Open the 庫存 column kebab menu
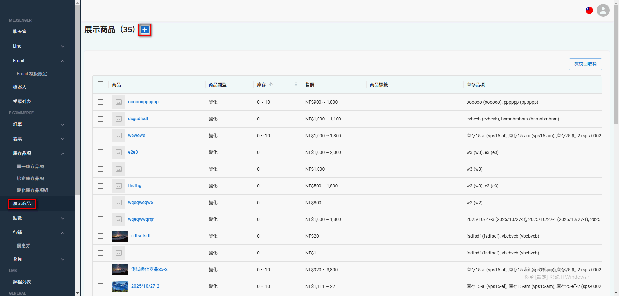Image resolution: width=619 pixels, height=296 pixels. point(296,84)
